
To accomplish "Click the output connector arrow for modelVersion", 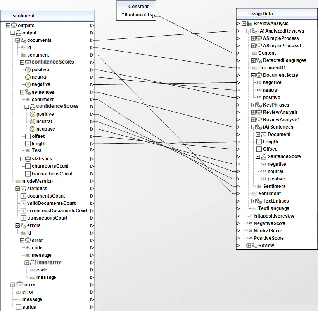I will [92, 181].
